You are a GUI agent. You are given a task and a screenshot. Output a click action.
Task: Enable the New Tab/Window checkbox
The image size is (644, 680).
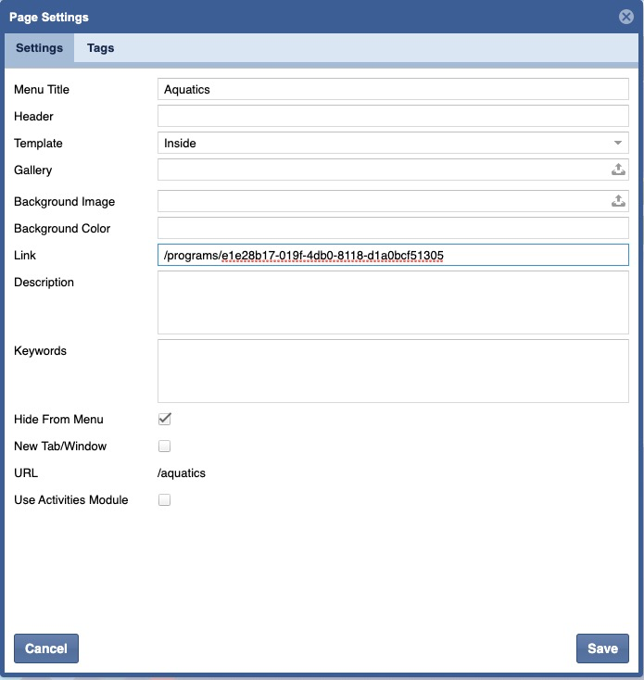click(165, 446)
